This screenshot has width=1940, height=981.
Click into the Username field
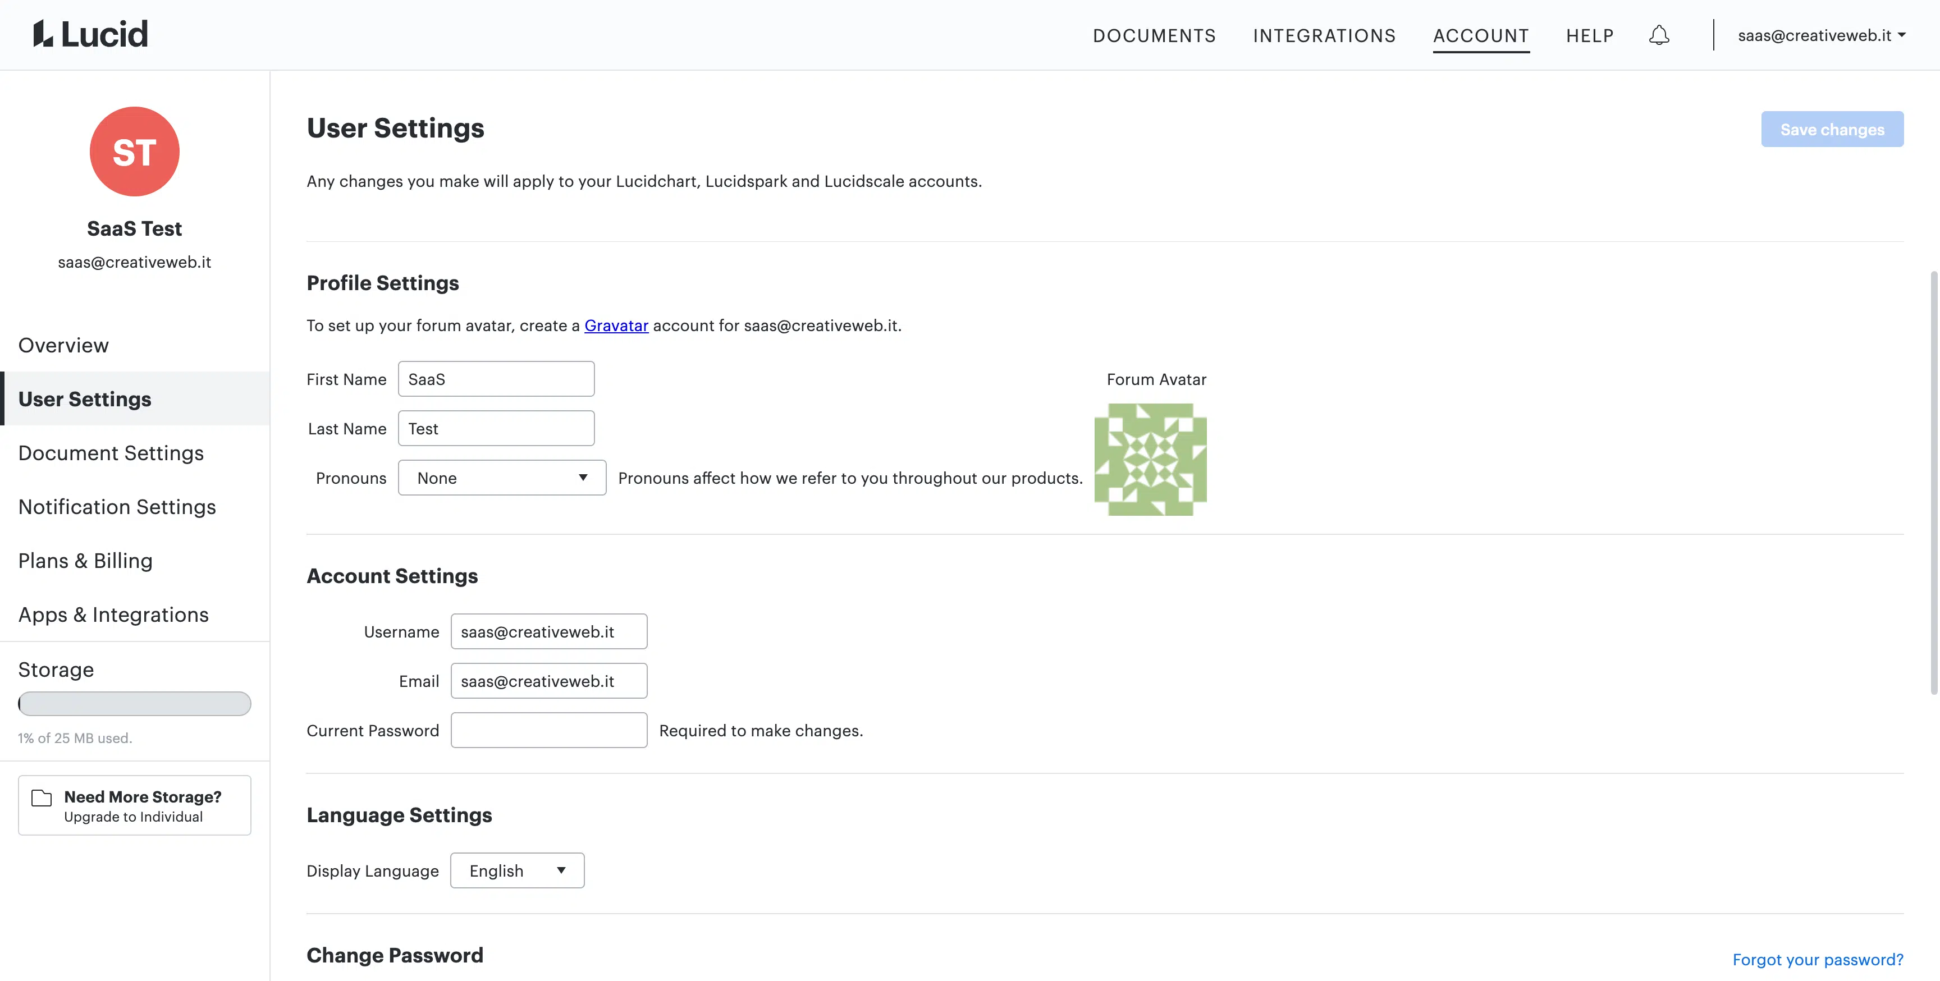(x=549, y=631)
